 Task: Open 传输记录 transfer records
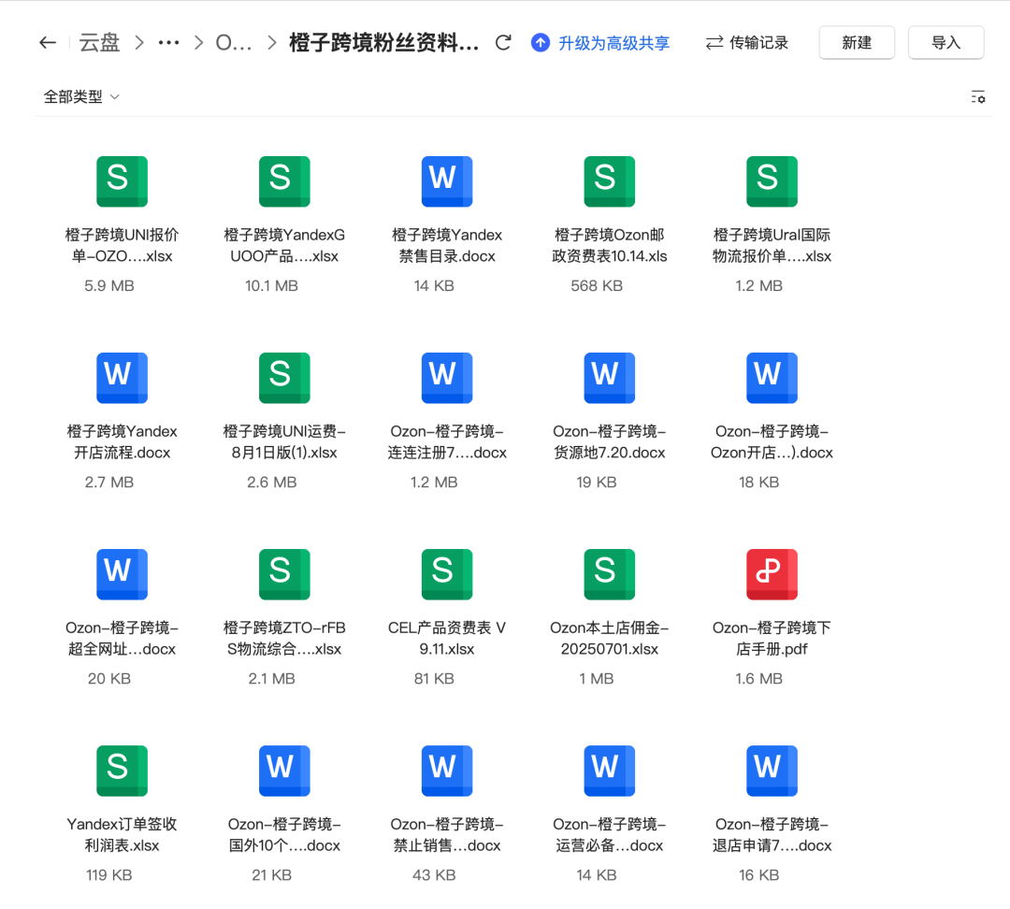[x=746, y=43]
